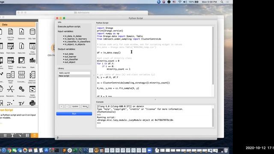274x154 pixels.
Task: Open the App Store from the Dock
Action: [x=46, y=150]
